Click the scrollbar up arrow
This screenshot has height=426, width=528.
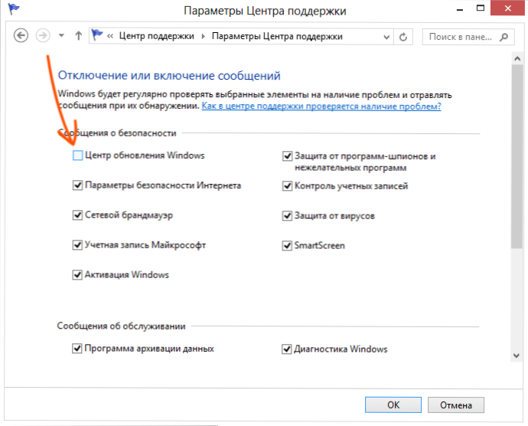point(517,58)
